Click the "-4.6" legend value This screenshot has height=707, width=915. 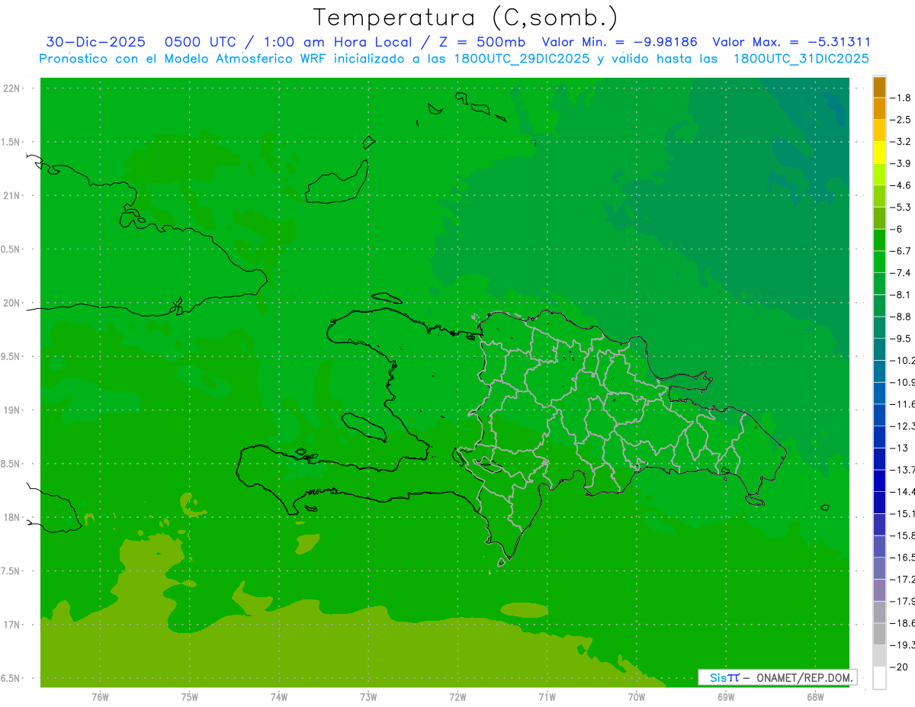901,185
